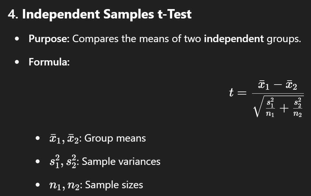Click the "Sample variances" text

(x=121, y=162)
